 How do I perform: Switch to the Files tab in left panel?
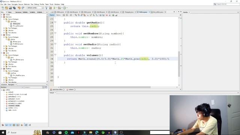point(10,12)
